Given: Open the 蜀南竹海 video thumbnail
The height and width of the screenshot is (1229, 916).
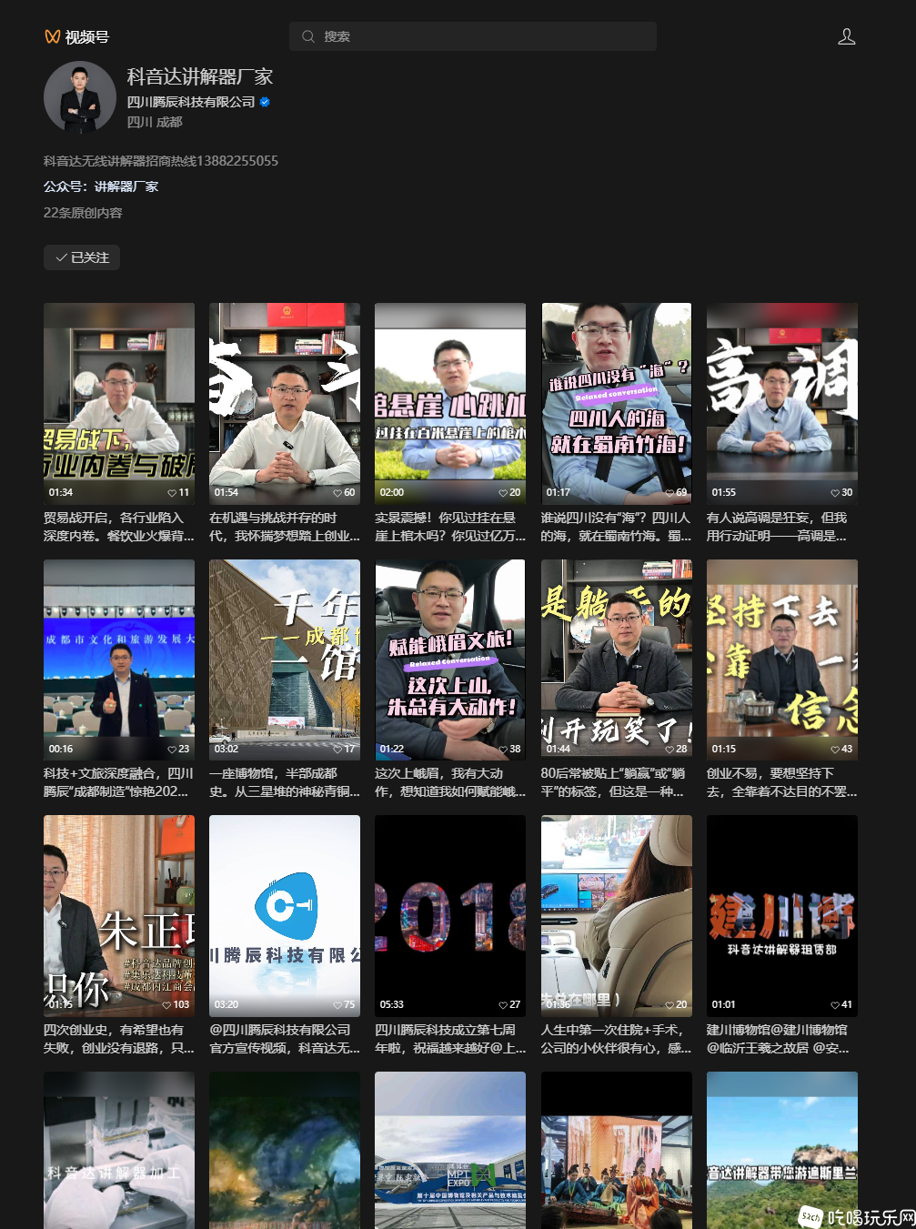Looking at the screenshot, I should [617, 403].
